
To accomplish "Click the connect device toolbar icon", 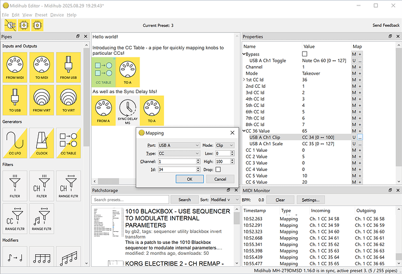I will pos(10,25).
